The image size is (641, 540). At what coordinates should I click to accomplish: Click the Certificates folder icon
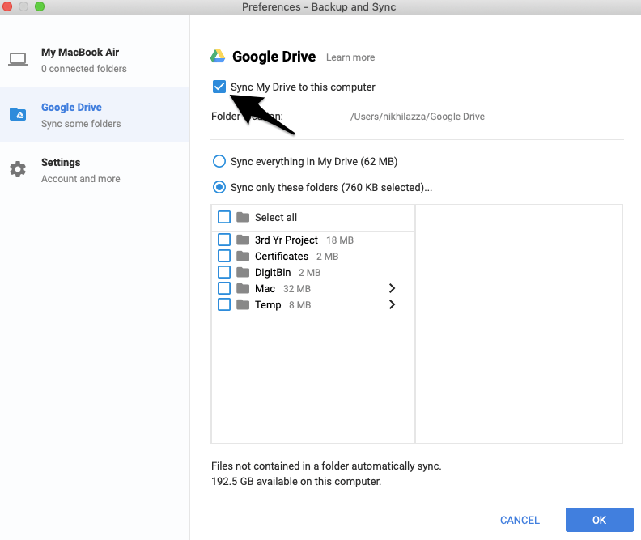pyautogui.click(x=243, y=256)
